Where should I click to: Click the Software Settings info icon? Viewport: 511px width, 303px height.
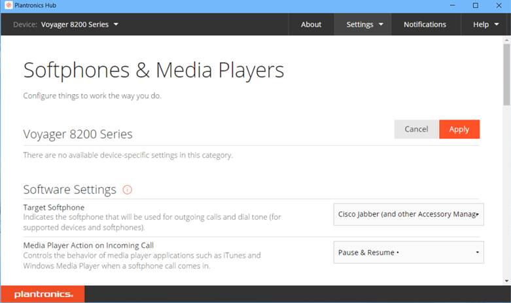click(127, 190)
